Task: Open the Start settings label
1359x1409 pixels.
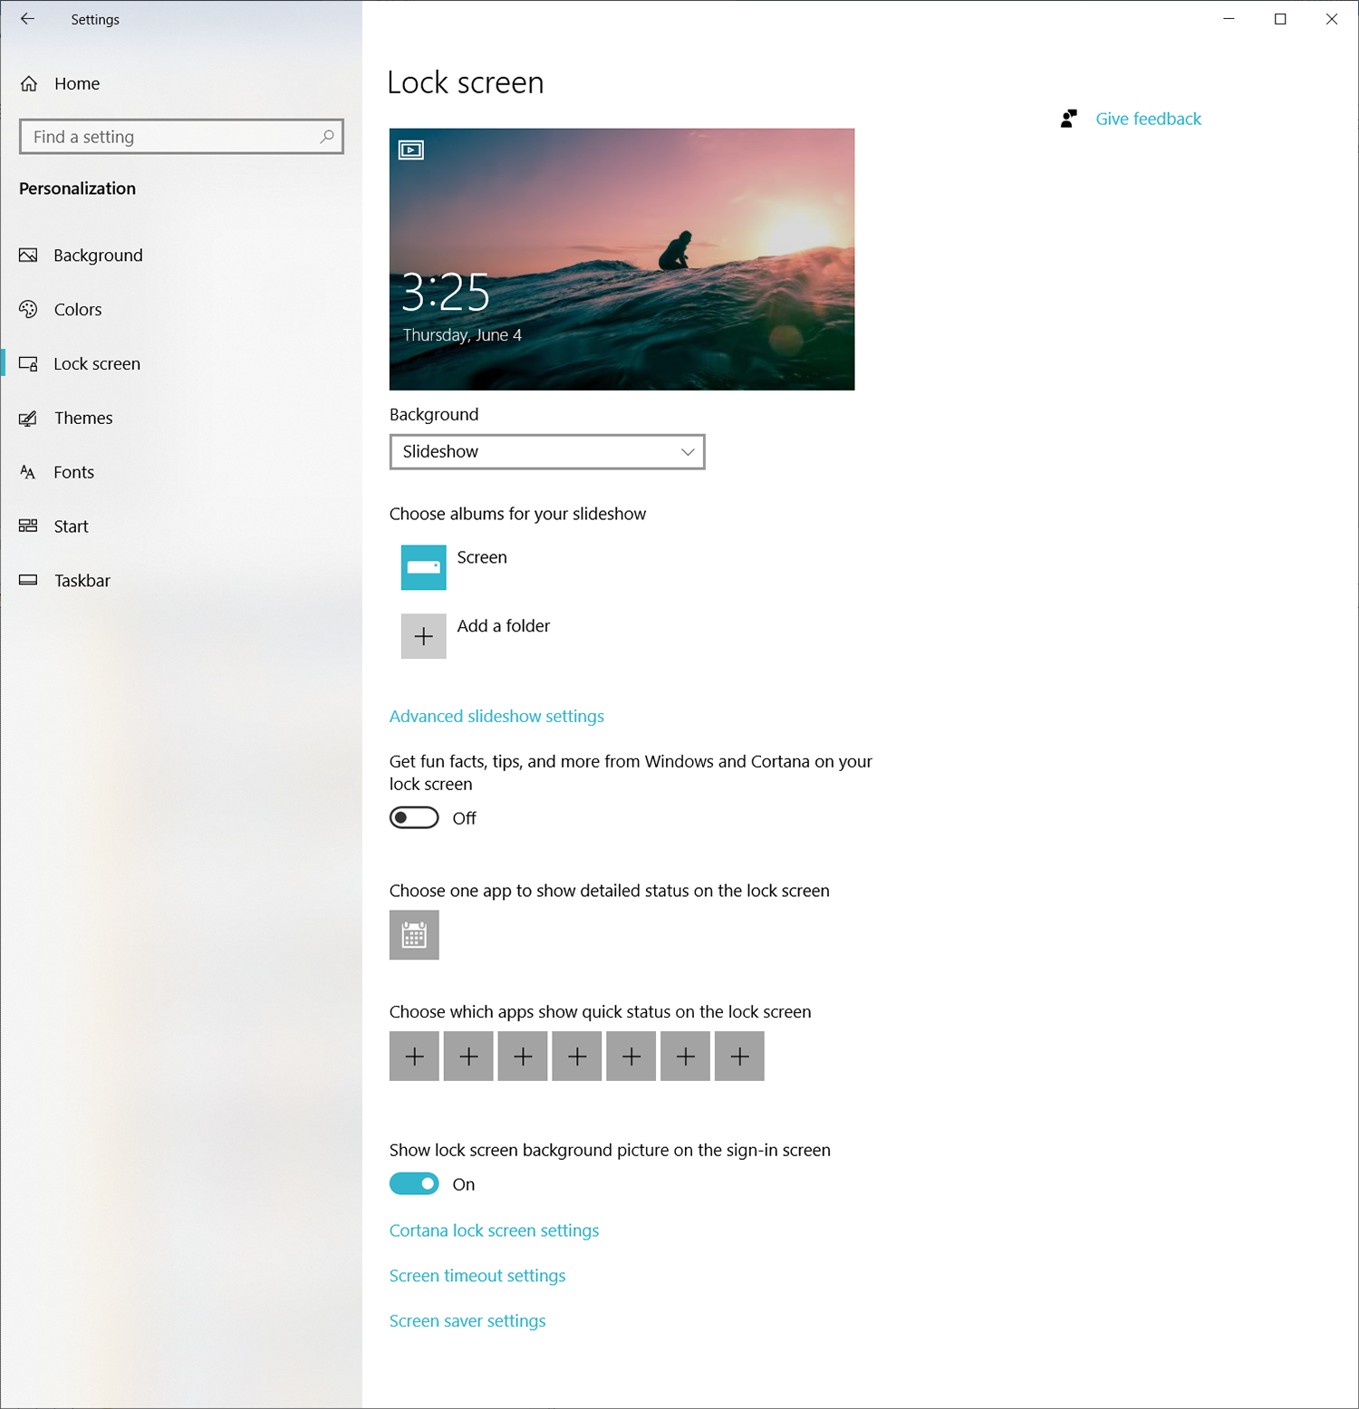Action: pyautogui.click(x=71, y=526)
